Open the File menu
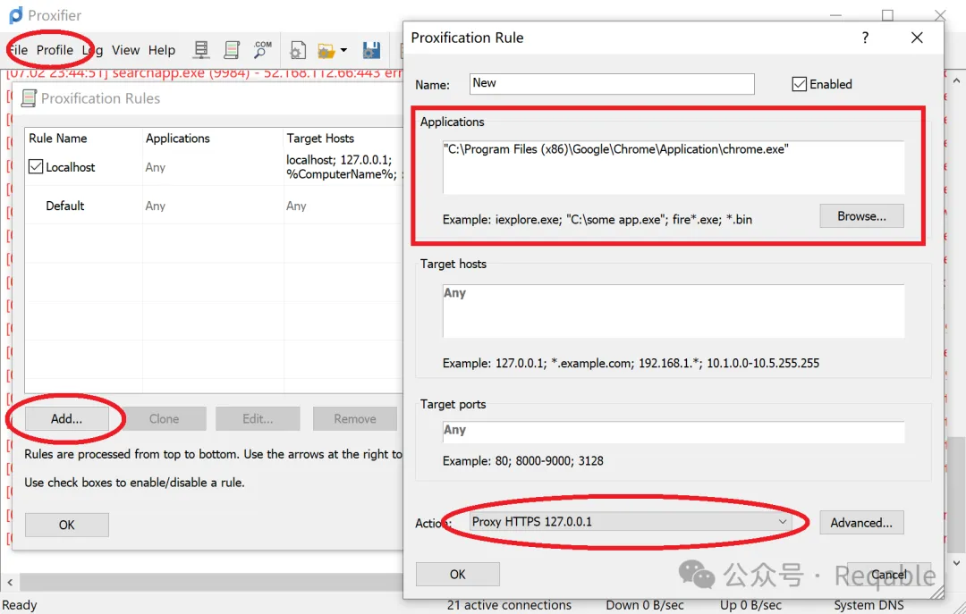 coord(18,50)
